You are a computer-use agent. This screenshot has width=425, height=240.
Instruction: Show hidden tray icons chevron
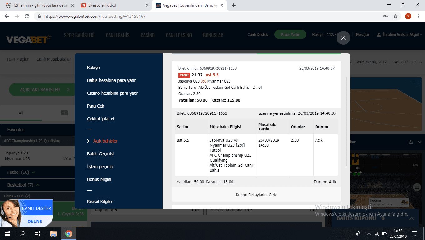[x=369, y=233]
